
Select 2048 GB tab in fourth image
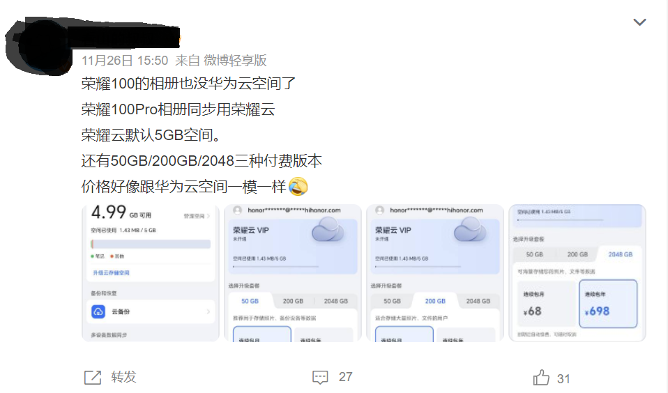point(621,254)
